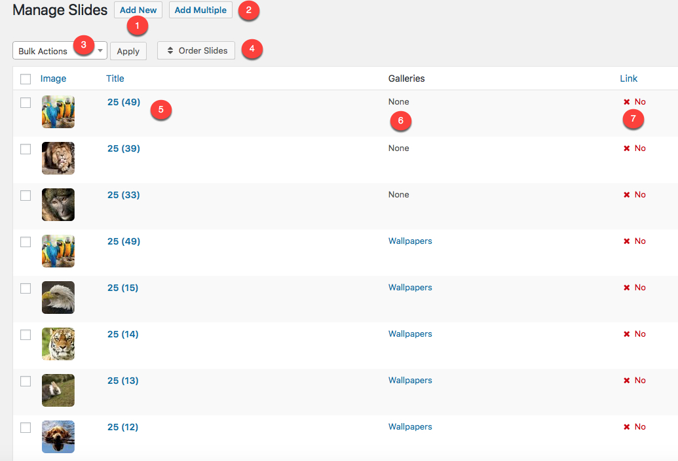Sort slides by the Title column header
This screenshot has height=461, width=678.
(x=115, y=78)
